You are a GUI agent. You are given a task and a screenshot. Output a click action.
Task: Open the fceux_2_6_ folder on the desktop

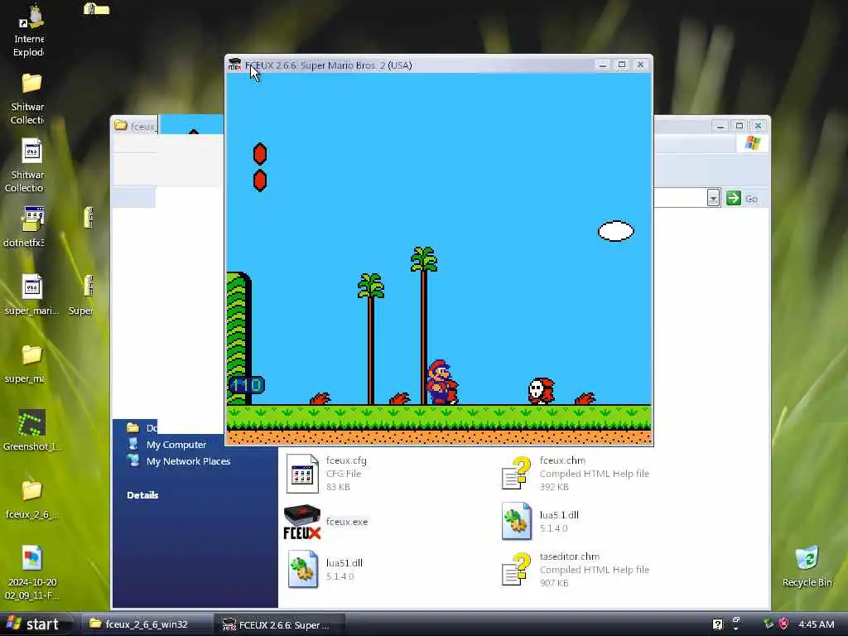[x=32, y=491]
